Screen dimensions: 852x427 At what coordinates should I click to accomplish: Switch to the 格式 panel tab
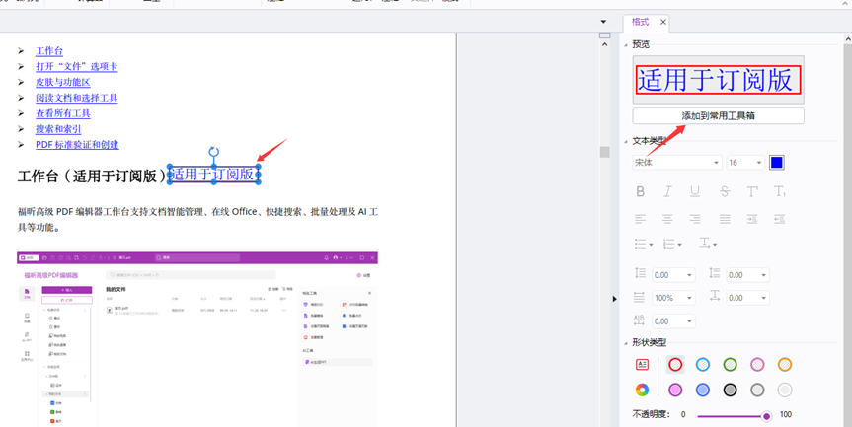(x=640, y=22)
